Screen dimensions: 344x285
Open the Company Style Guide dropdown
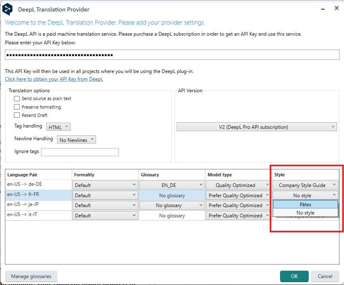tap(305, 185)
